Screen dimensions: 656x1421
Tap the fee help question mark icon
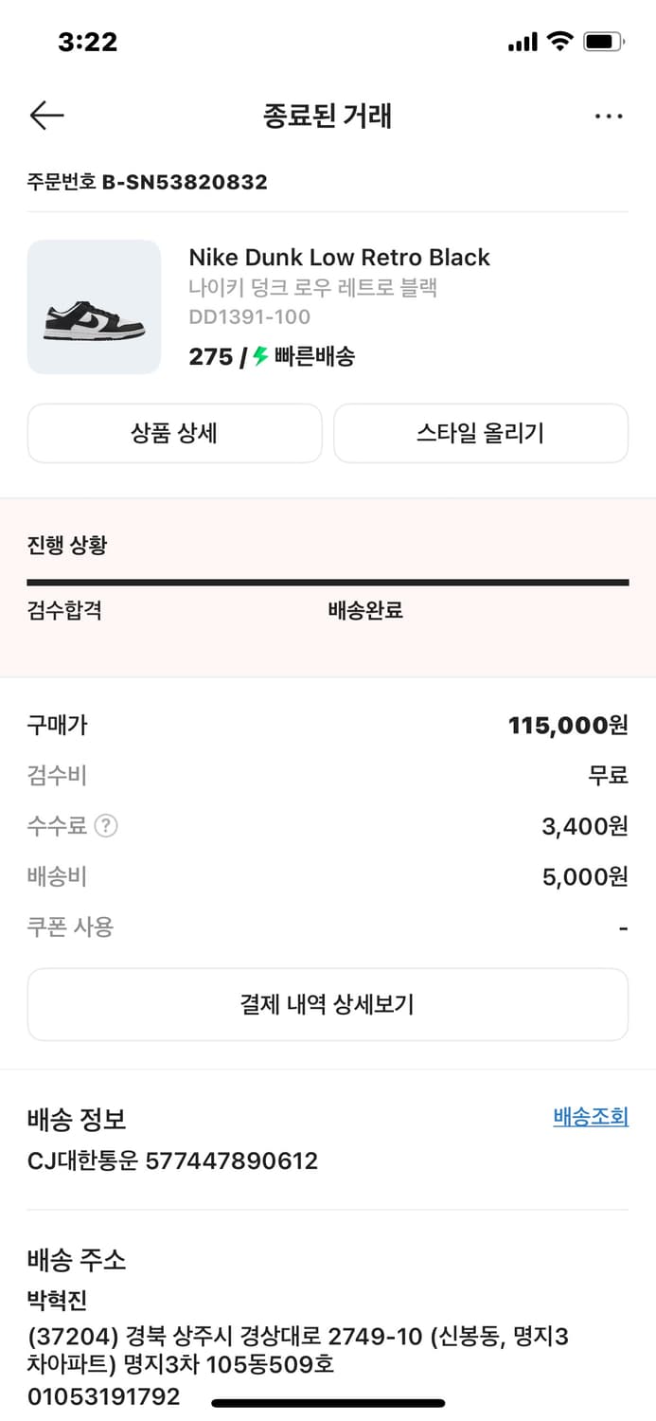click(x=106, y=826)
